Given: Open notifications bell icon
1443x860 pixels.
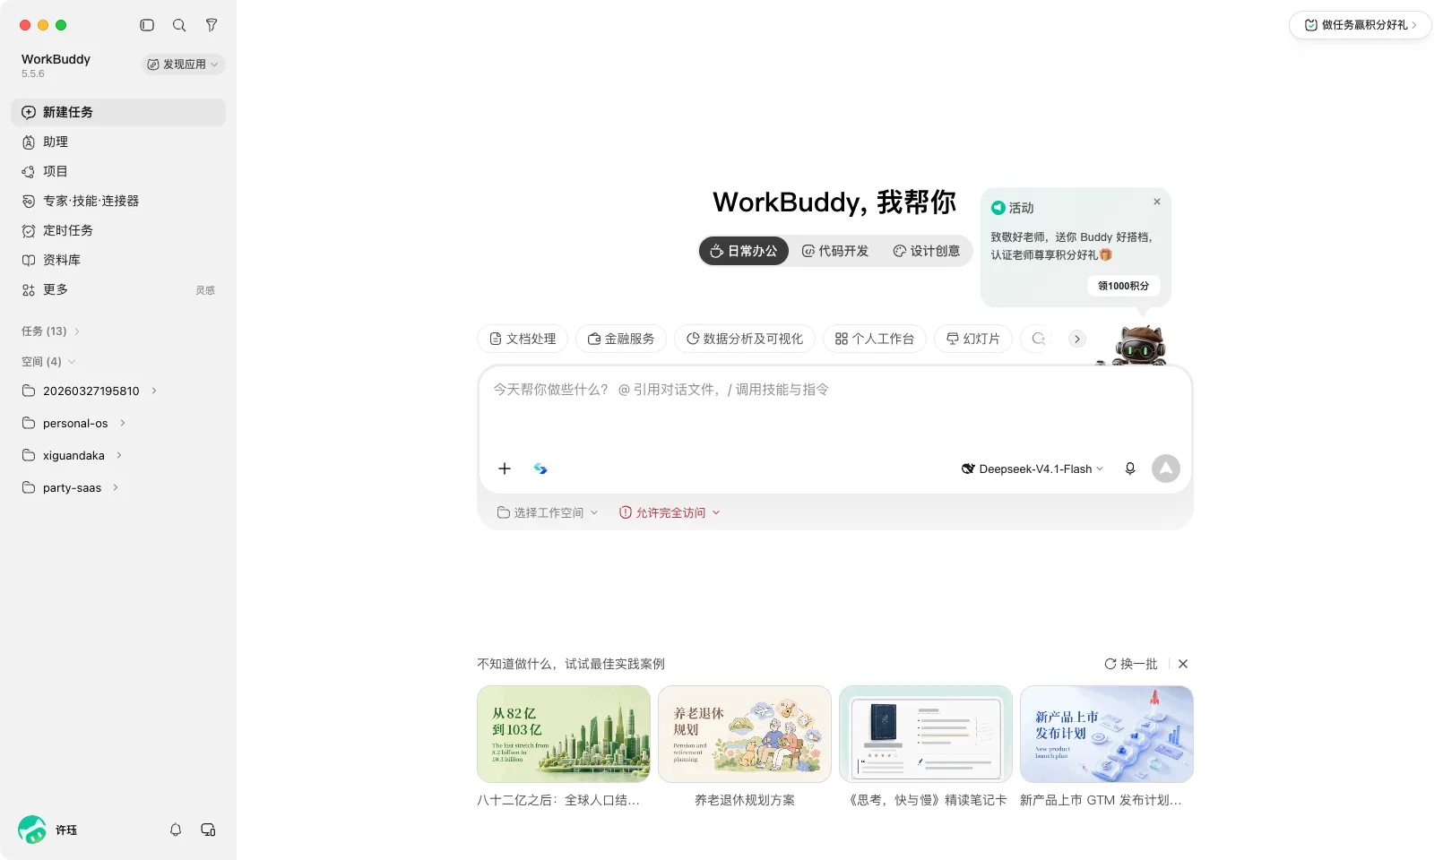Looking at the screenshot, I should pyautogui.click(x=176, y=830).
